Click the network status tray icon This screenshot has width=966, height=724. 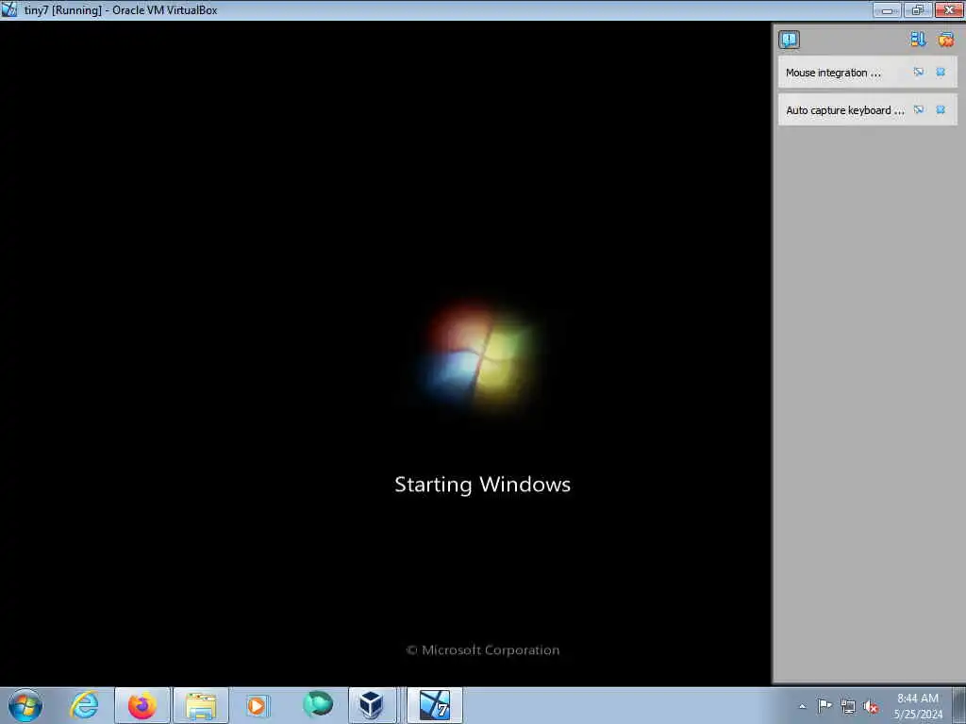click(848, 706)
